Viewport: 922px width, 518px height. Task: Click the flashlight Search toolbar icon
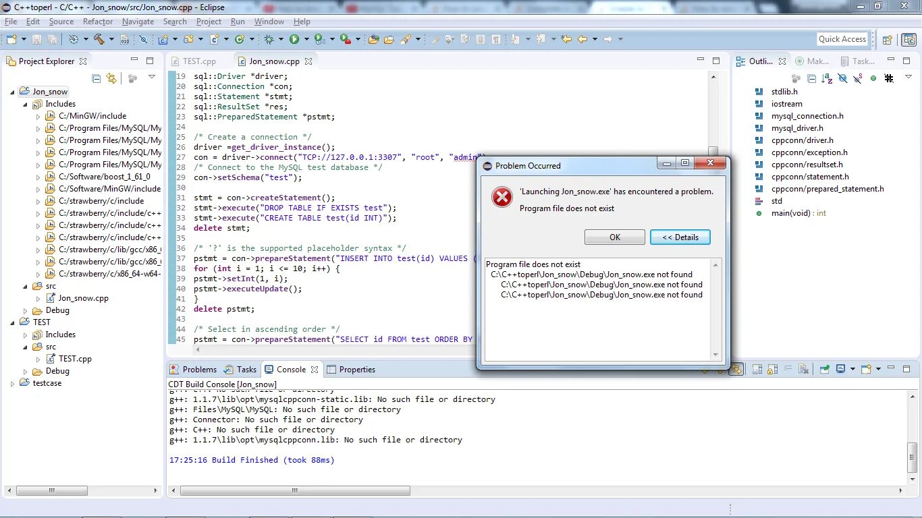(x=406, y=39)
